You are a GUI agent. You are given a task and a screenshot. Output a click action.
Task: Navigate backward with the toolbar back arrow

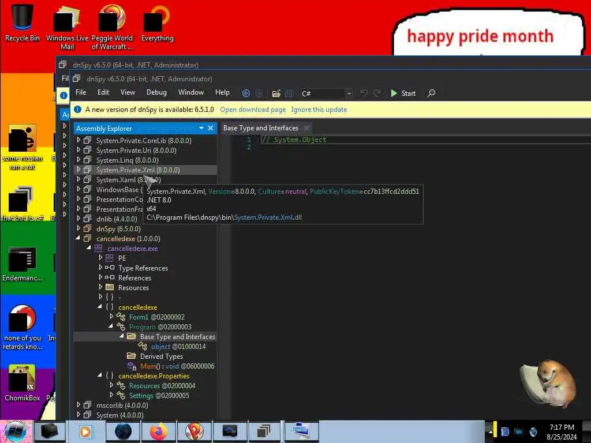point(246,93)
